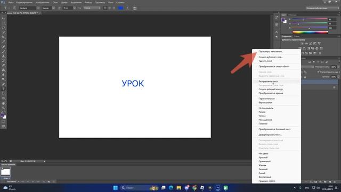This screenshot has height=192, width=341.
Task: Choose Растрировать текст from context menu
Action: [x=268, y=82]
